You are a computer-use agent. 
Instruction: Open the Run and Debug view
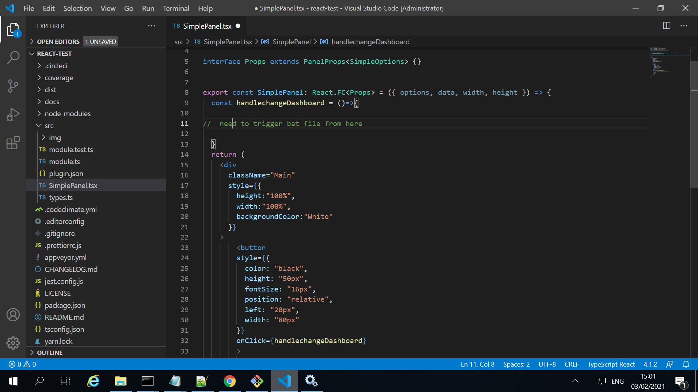(x=13, y=114)
